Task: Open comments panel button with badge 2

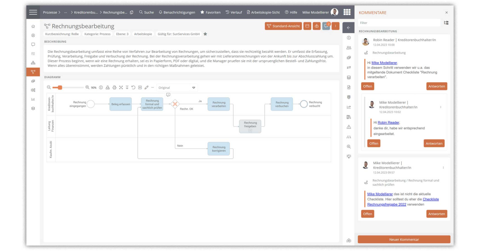Action: tap(326, 26)
